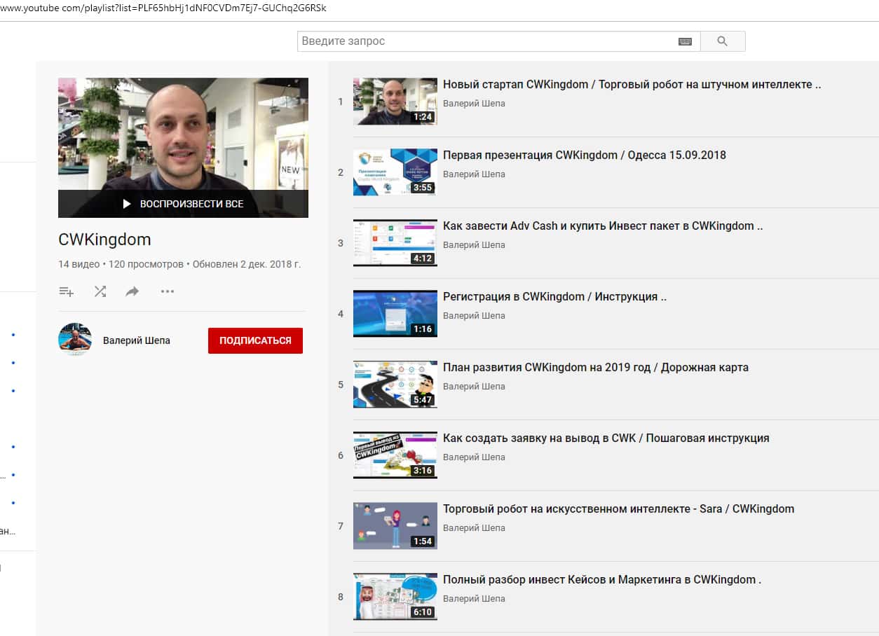Open Первая презентация CWKingdom Одесса video title
The height and width of the screenshot is (636, 879).
pos(585,155)
